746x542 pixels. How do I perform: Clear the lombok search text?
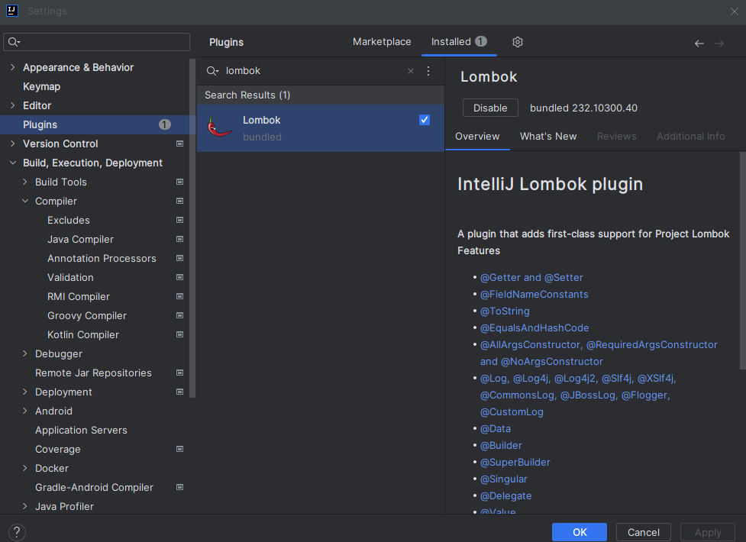tap(411, 71)
